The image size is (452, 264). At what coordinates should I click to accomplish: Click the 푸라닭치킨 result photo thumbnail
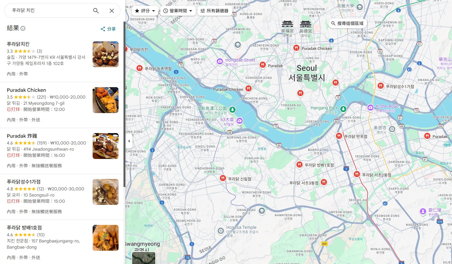tap(106, 54)
